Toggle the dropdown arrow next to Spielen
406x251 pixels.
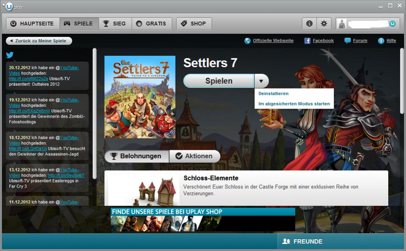pyautogui.click(x=261, y=81)
